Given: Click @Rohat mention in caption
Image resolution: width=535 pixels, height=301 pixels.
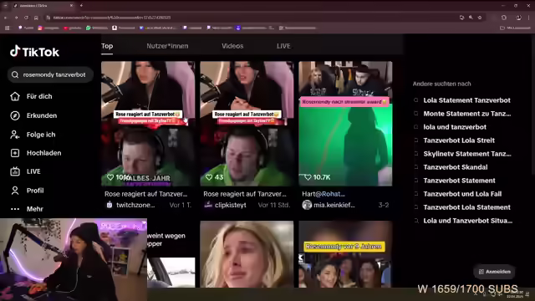Looking at the screenshot, I should pyautogui.click(x=330, y=194).
